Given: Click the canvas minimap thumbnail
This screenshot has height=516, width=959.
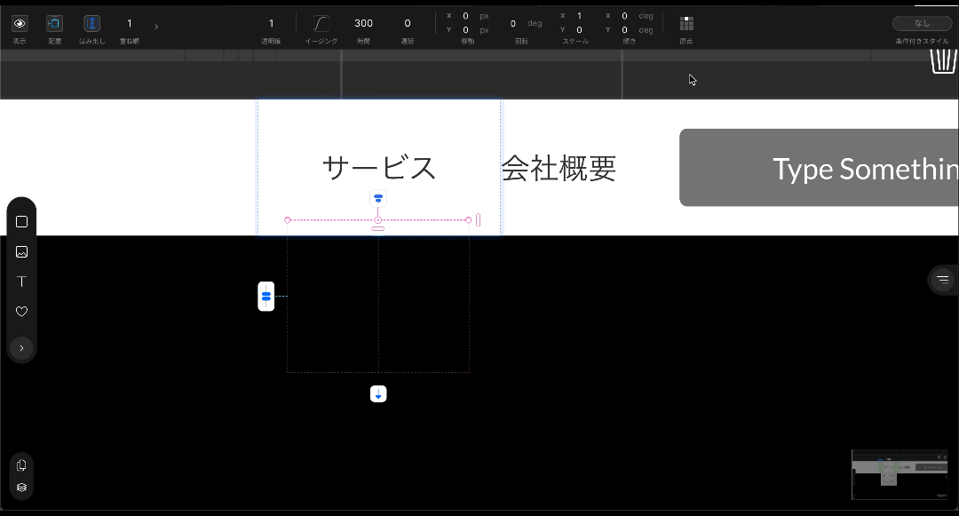Looking at the screenshot, I should pyautogui.click(x=900, y=474).
